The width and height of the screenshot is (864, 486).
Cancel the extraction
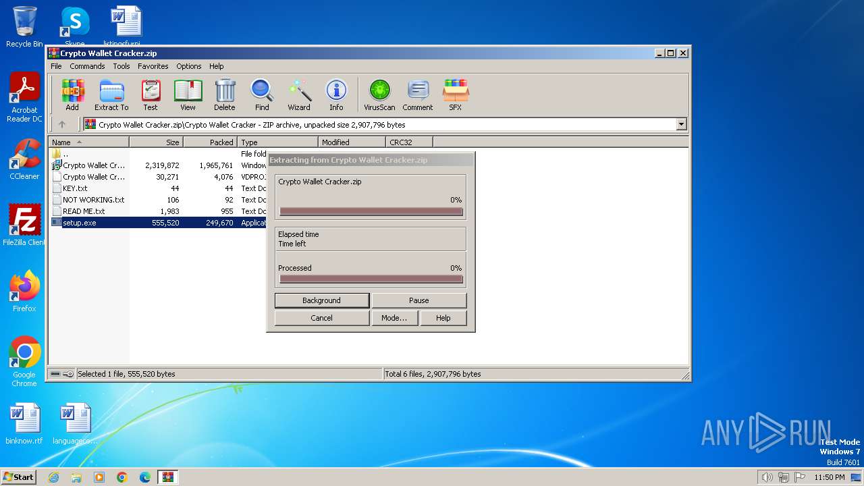(322, 318)
